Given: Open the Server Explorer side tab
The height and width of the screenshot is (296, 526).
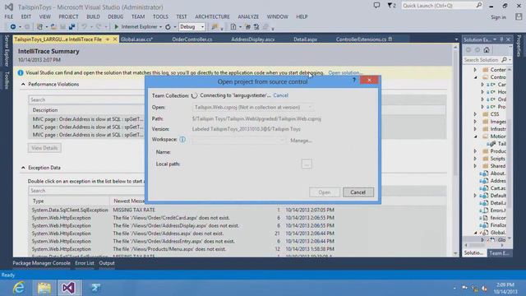Looking at the screenshot, I should [x=7, y=50].
